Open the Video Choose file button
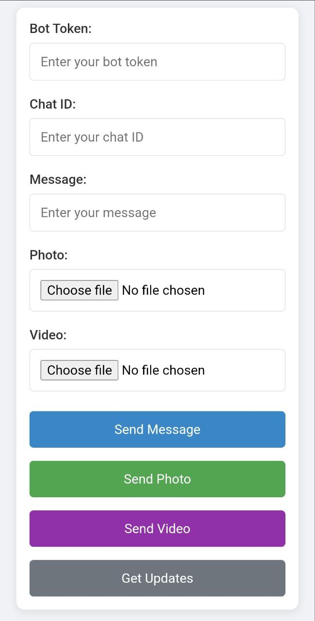This screenshot has width=315, height=621. 79,370
